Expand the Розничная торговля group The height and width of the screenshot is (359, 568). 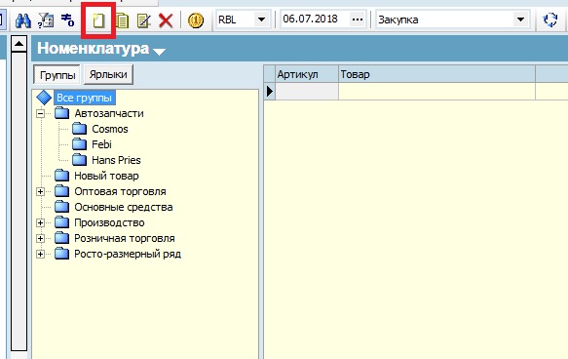point(41,238)
